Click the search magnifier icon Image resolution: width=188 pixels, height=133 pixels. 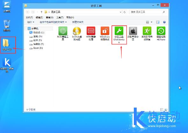coord(164,12)
